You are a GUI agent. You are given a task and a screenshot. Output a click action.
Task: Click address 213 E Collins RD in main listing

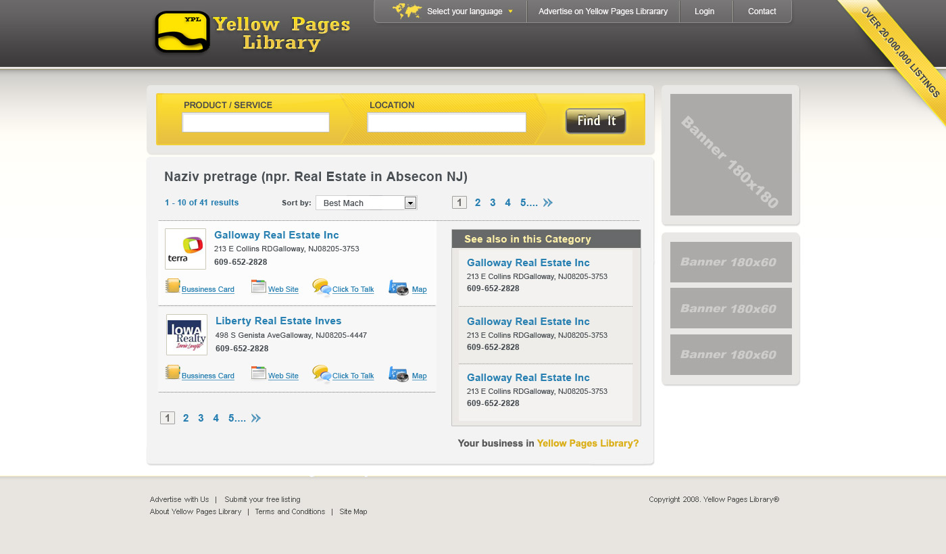coord(287,249)
